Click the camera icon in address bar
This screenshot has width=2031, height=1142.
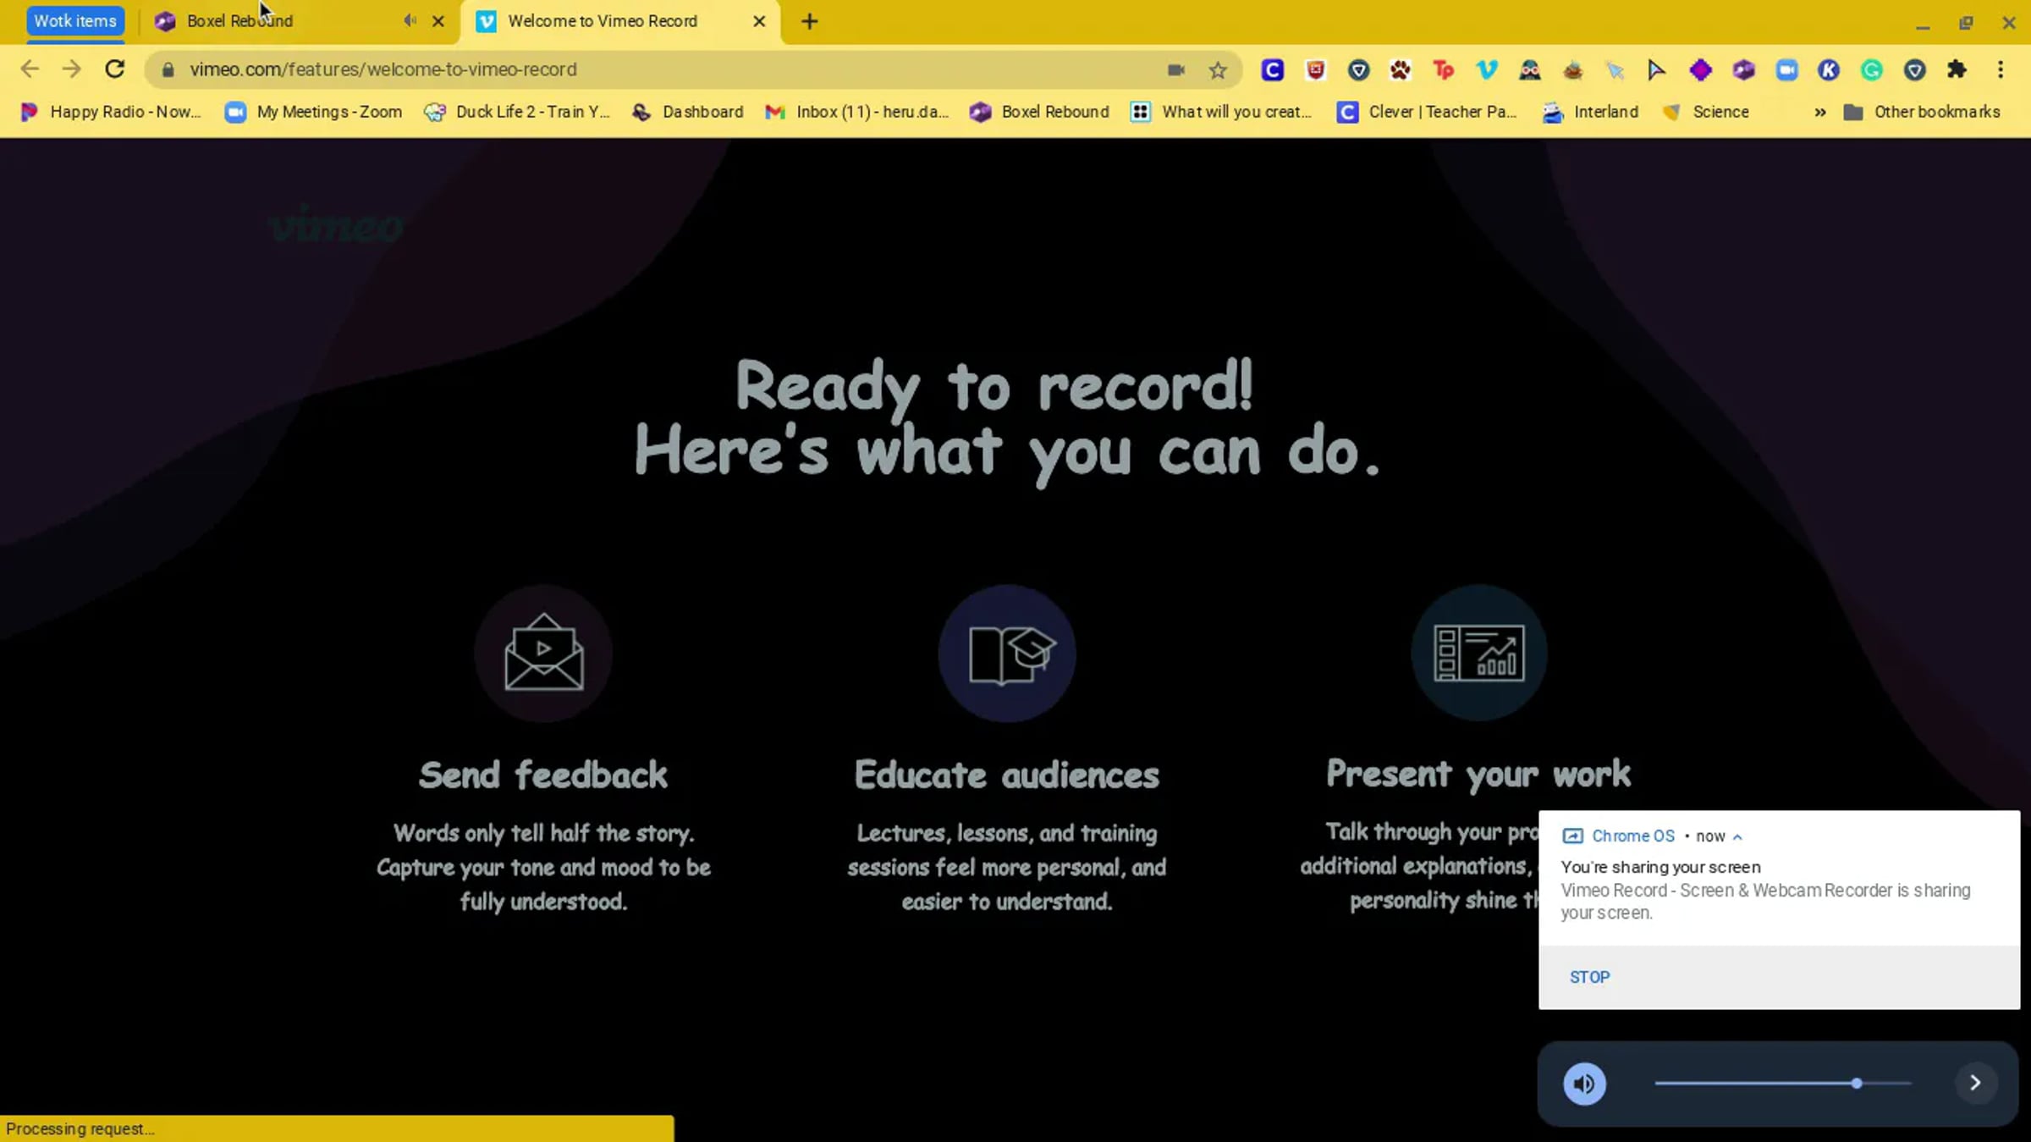[1175, 70]
